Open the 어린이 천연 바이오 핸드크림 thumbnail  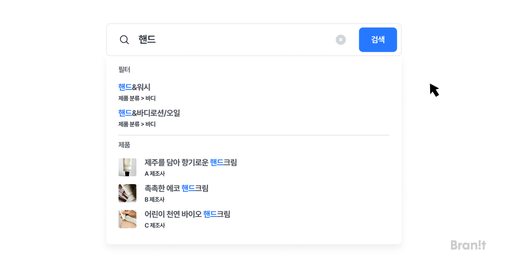point(127,219)
